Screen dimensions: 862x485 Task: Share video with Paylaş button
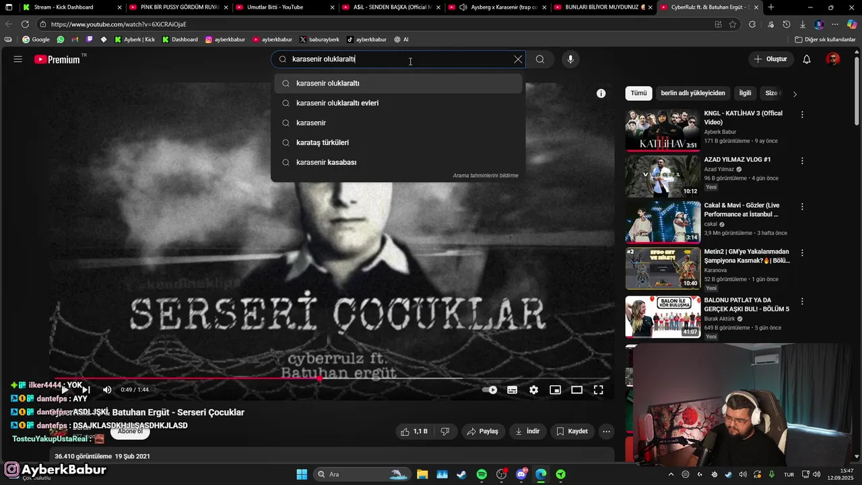483,431
